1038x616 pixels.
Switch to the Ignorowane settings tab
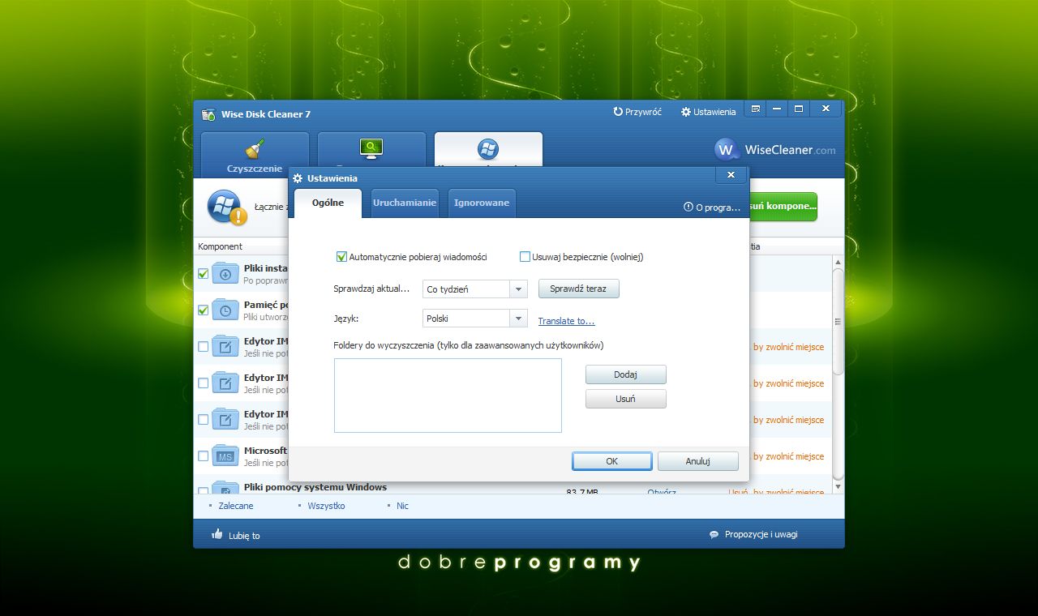click(482, 203)
